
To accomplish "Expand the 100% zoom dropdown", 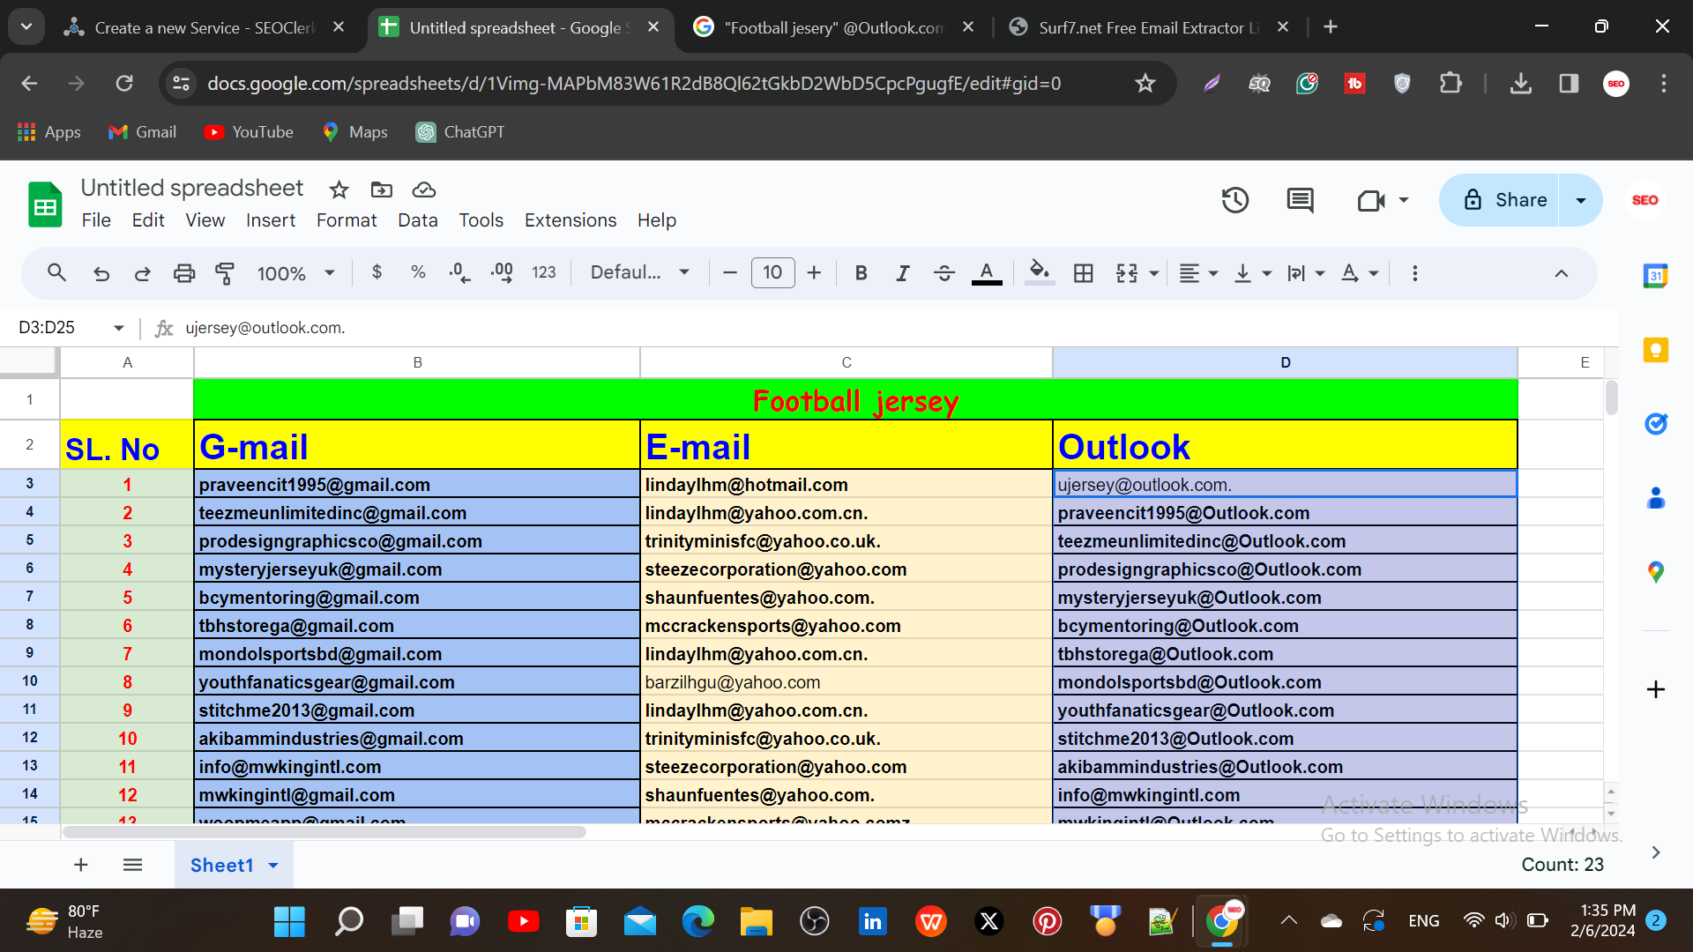I will (x=295, y=273).
